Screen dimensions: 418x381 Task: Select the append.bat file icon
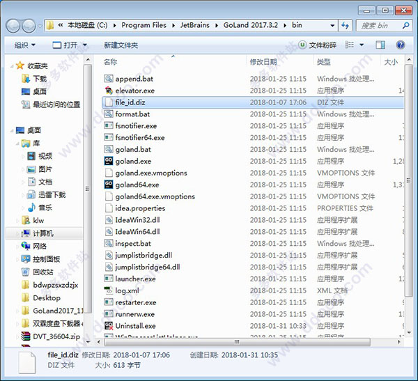(x=109, y=79)
